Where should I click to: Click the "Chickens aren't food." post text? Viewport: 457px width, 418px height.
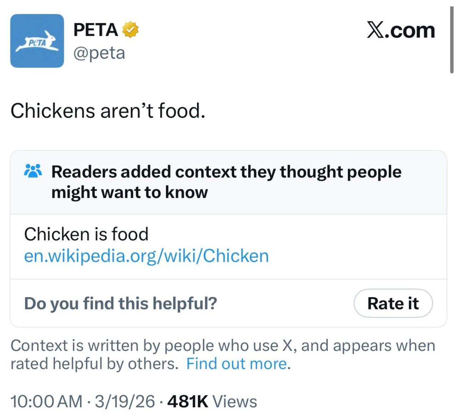point(108,111)
